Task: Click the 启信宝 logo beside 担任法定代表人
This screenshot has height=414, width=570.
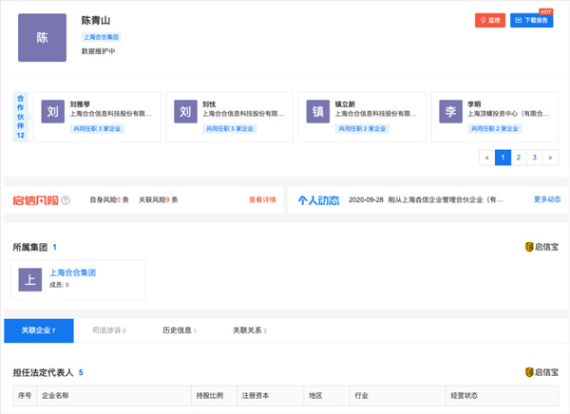Action: pyautogui.click(x=541, y=373)
